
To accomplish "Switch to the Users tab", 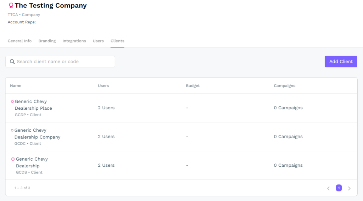I will 98,41.
